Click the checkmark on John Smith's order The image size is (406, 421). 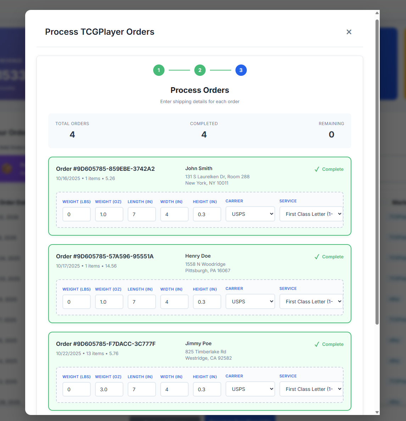pos(317,169)
